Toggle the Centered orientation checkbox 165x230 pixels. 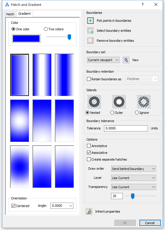[x=13, y=206]
